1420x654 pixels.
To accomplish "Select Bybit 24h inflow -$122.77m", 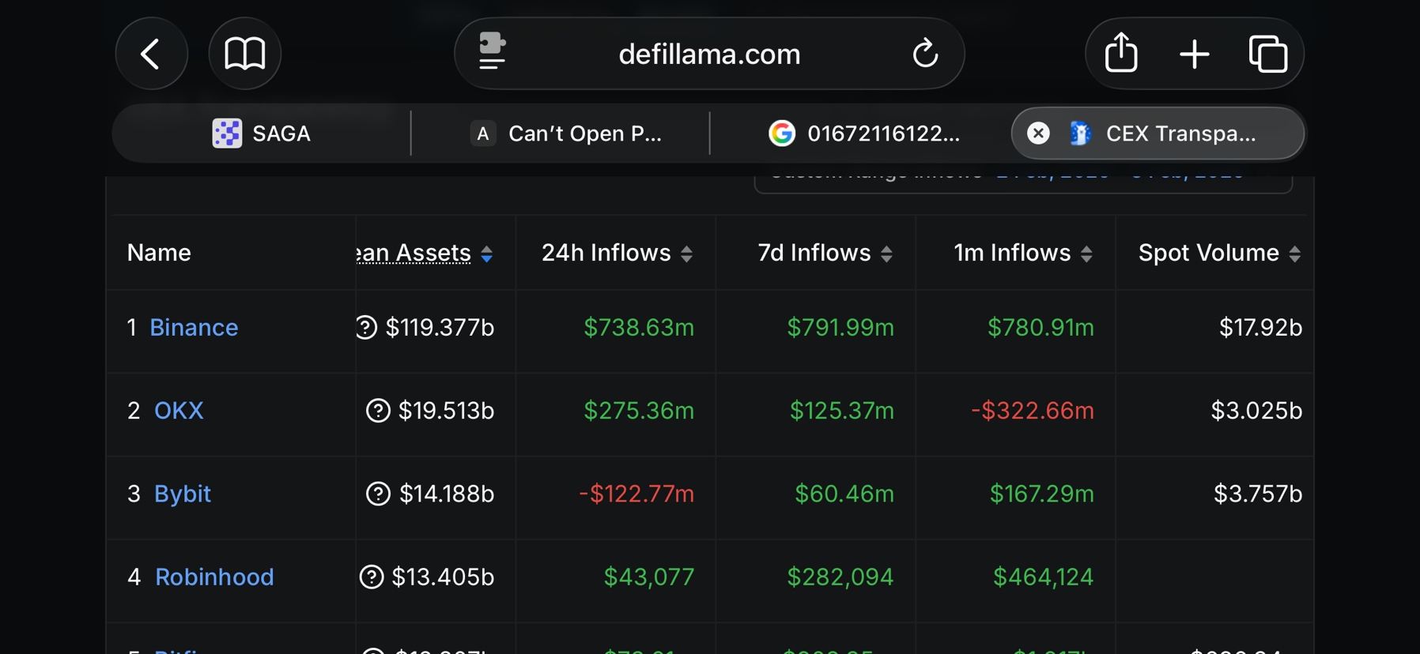I will point(636,494).
